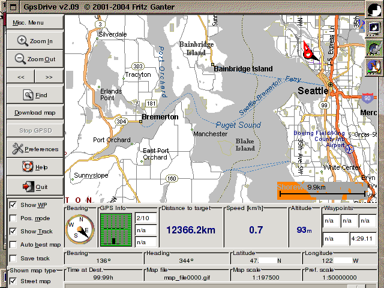Toggle the Street map type checkbox
The height and width of the screenshot is (288, 384).
(13, 281)
